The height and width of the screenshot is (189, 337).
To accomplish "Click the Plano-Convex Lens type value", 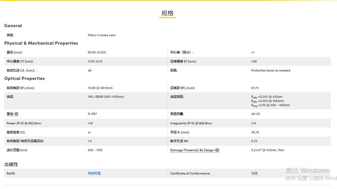I will pos(101,35).
